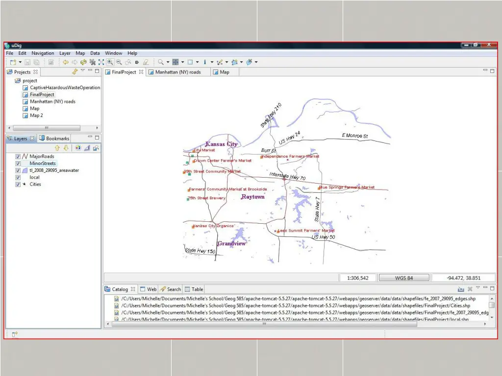Screen dimensions: 502x376
Task: Open Selection tool dropdown arrow
Action: 197,62
